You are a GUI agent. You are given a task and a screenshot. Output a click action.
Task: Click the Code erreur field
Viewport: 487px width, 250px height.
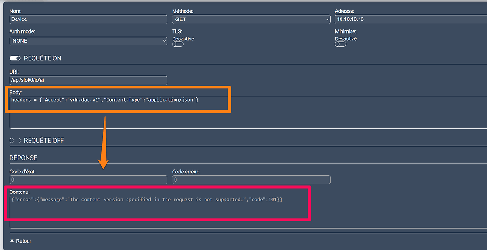251,180
